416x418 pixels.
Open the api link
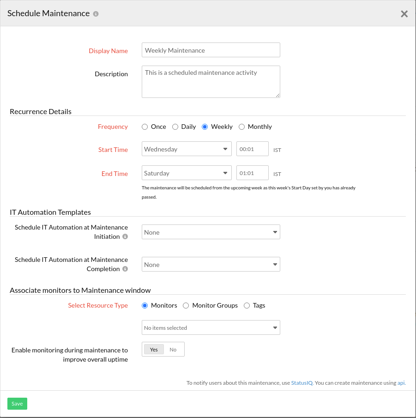click(x=401, y=383)
